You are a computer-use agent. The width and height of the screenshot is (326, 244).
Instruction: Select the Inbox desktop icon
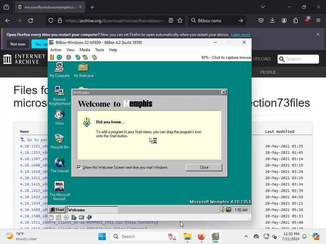click(60, 118)
